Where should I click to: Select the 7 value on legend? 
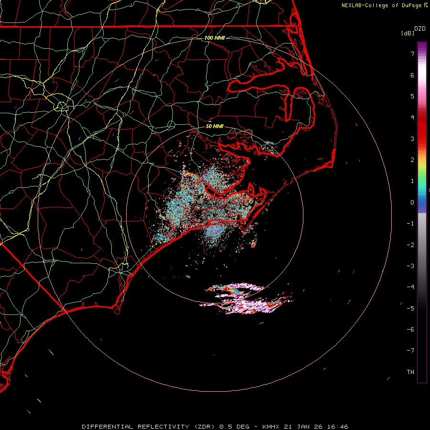click(x=412, y=54)
